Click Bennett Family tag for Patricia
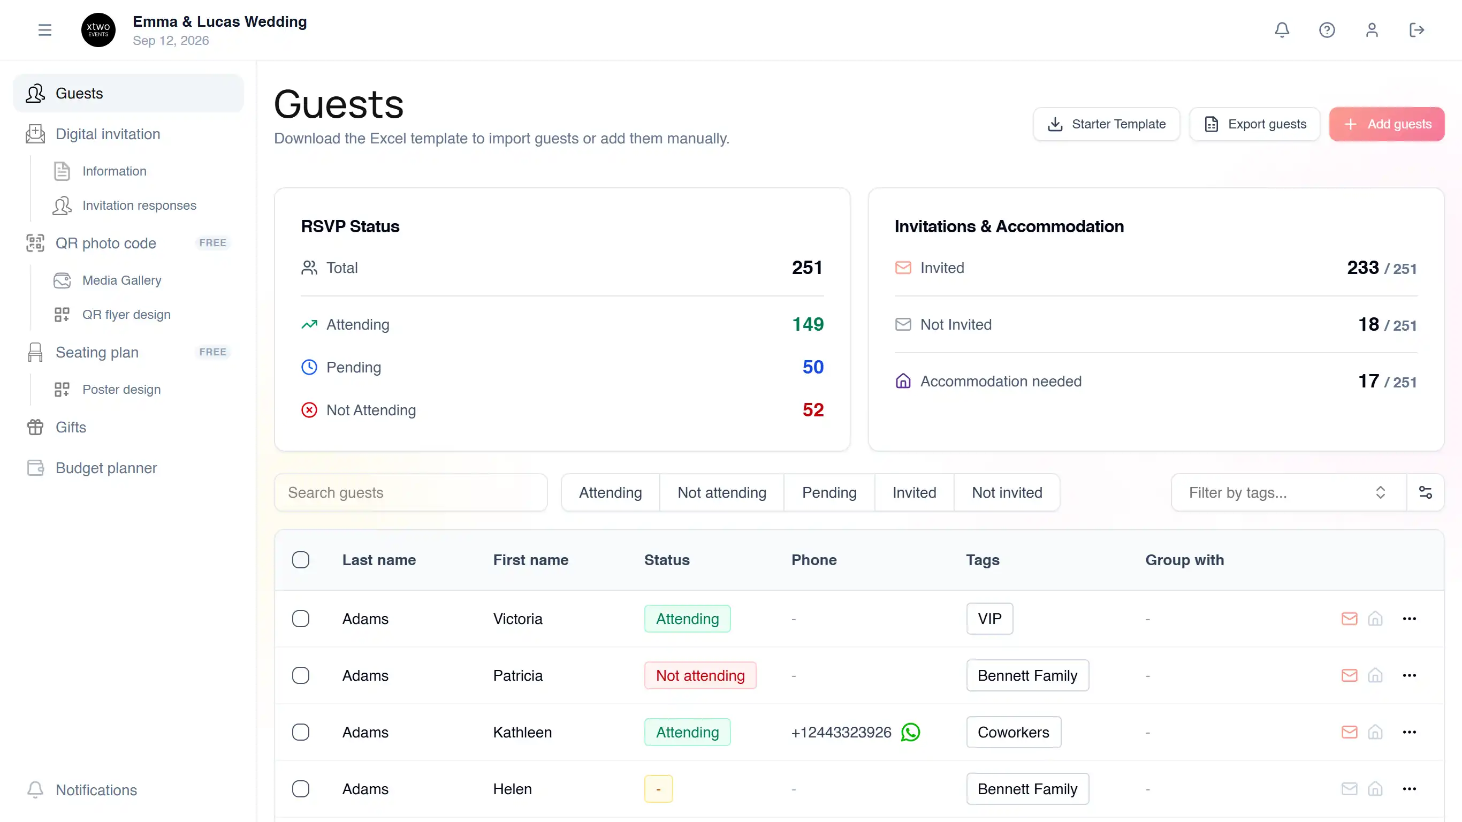The height and width of the screenshot is (822, 1462). (x=1027, y=675)
